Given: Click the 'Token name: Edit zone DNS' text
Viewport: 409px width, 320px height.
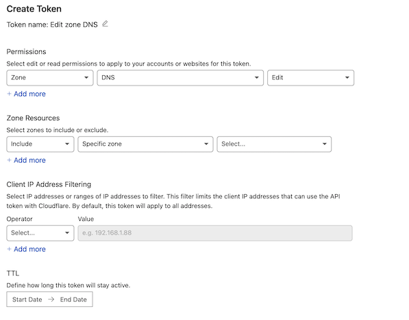Looking at the screenshot, I should 52,25.
